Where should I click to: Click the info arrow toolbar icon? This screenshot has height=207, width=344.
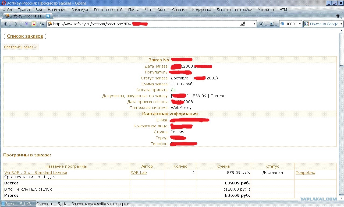(x=41, y=24)
